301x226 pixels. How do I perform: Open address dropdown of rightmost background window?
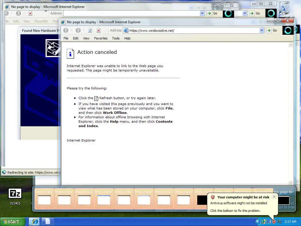pyautogui.click(x=245, y=14)
